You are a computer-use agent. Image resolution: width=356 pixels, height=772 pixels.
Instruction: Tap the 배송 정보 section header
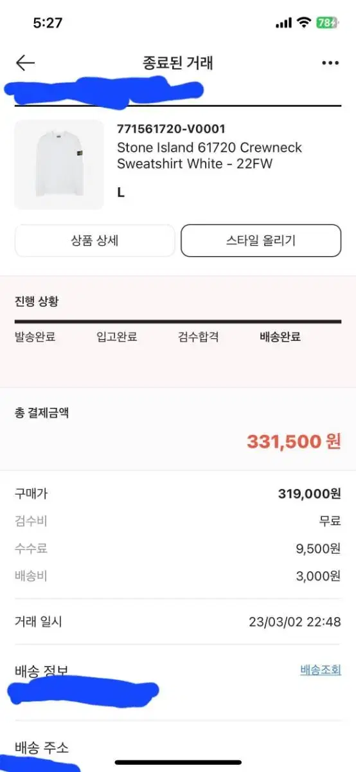click(x=41, y=671)
